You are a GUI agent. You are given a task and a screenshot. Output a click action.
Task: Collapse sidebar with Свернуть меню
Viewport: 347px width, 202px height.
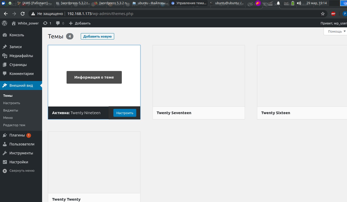tap(21, 171)
